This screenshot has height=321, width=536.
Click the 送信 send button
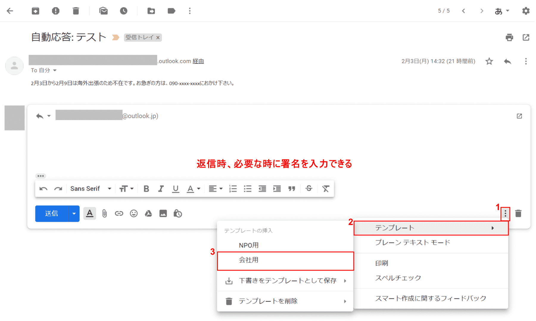[52, 213]
